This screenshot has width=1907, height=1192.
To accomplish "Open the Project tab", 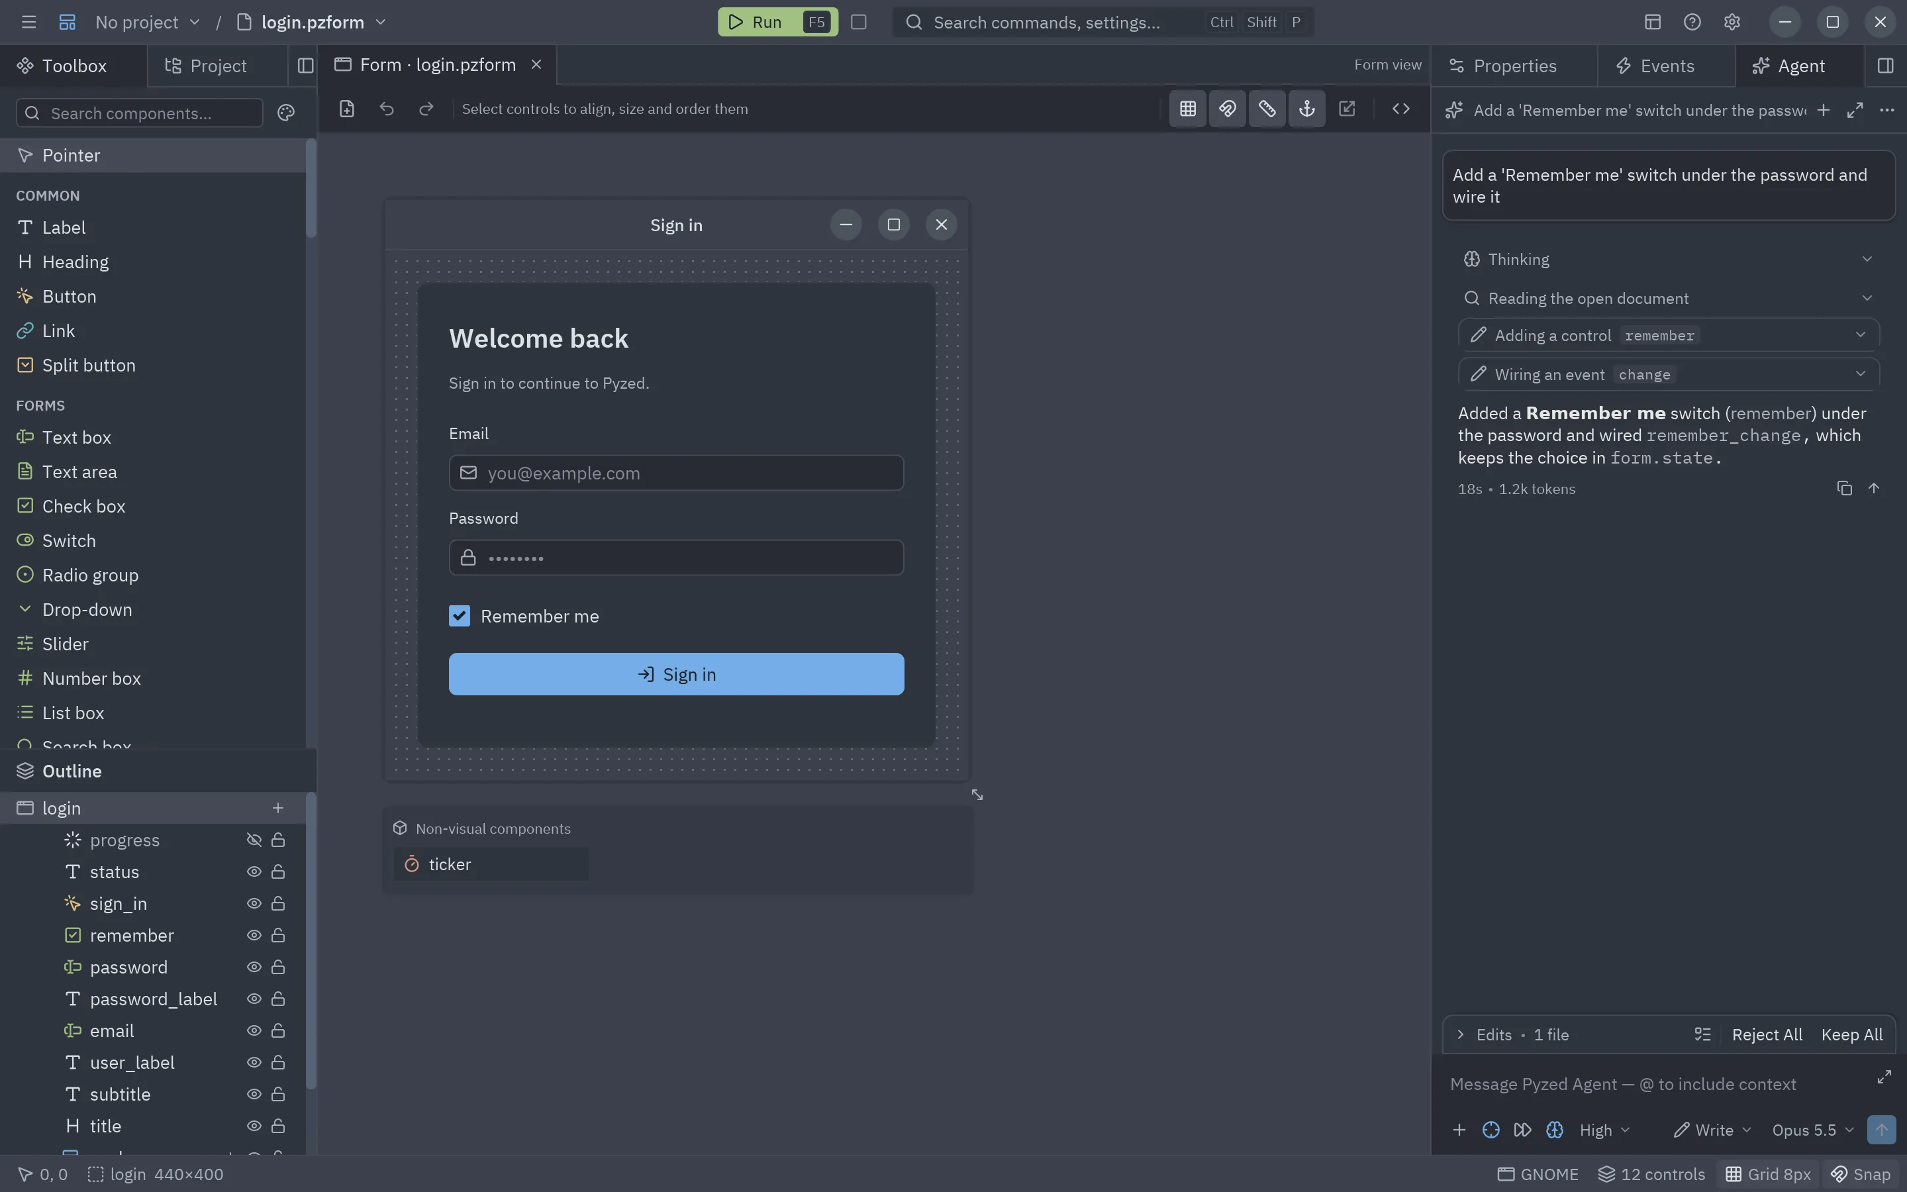I will pyautogui.click(x=219, y=66).
